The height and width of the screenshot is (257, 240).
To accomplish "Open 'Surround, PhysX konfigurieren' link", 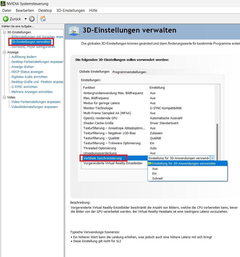I will 33,47.
